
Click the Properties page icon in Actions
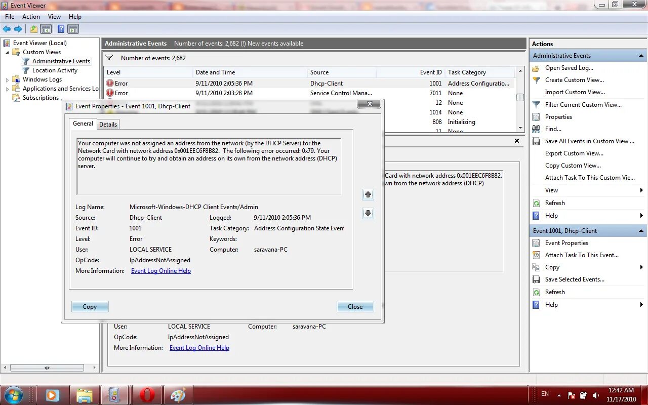click(x=536, y=117)
